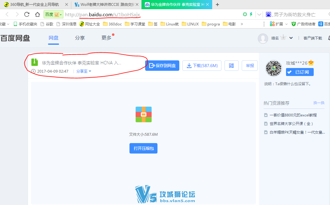Click the 举报 report button

(x=250, y=66)
